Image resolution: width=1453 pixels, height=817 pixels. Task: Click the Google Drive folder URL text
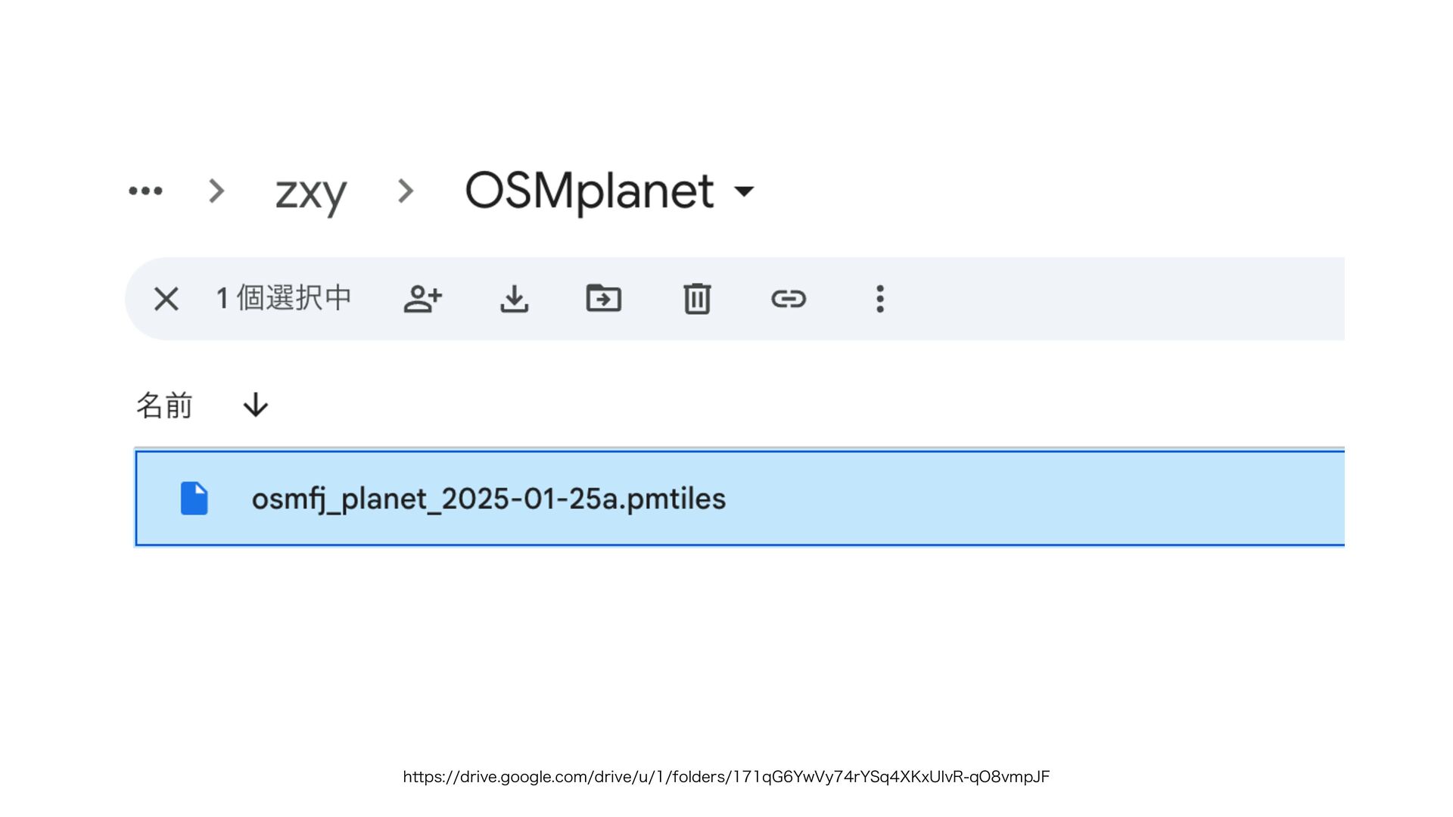point(726,777)
